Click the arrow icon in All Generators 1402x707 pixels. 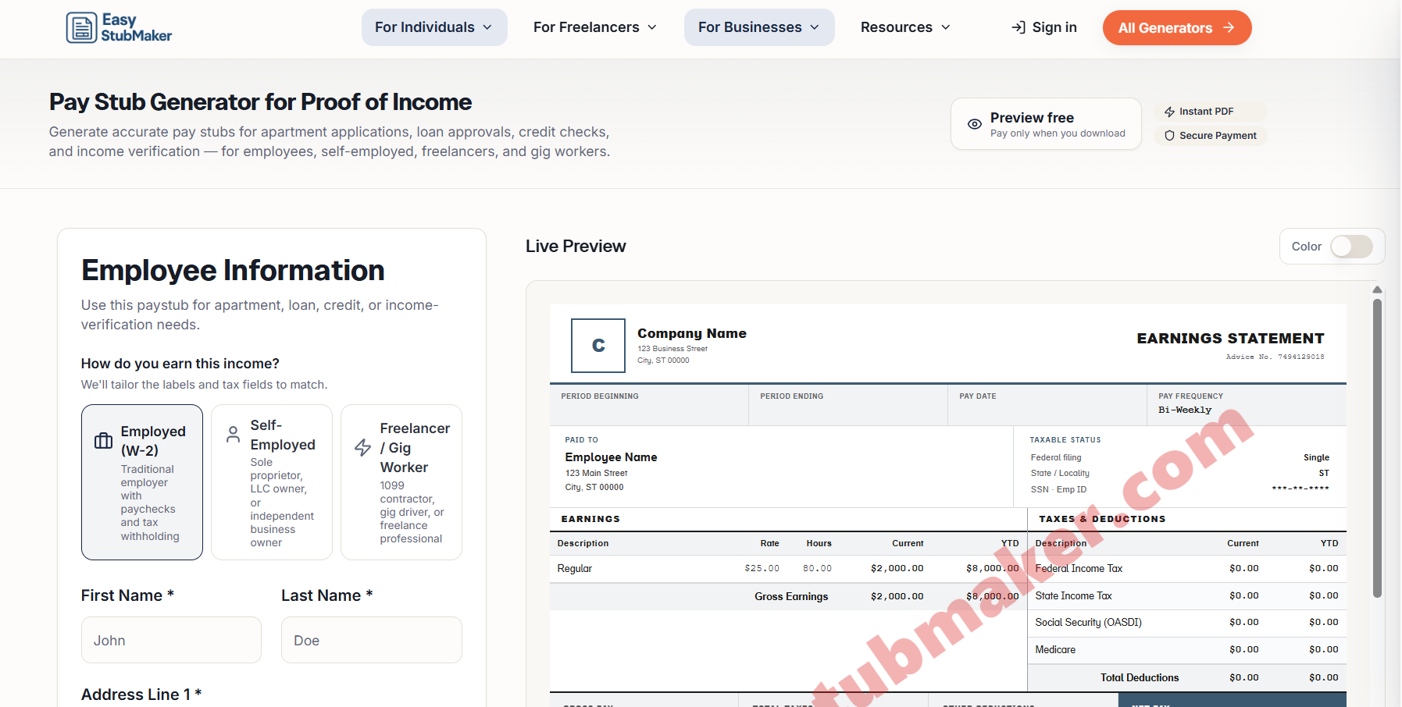pyautogui.click(x=1229, y=27)
